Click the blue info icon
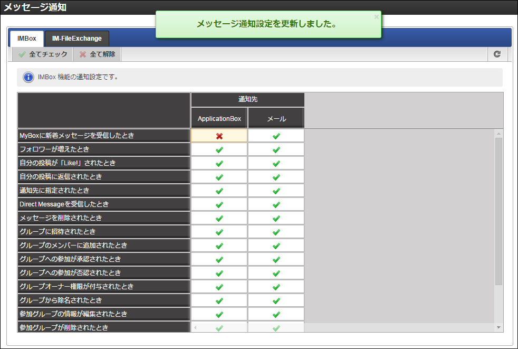Screen dimensions: 518x349 (28, 78)
